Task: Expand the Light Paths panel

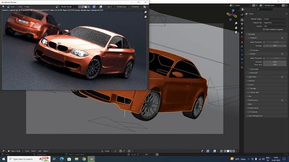Action: tap(252, 77)
